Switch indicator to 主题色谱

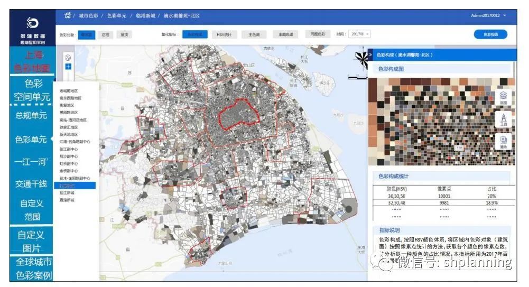point(285,34)
